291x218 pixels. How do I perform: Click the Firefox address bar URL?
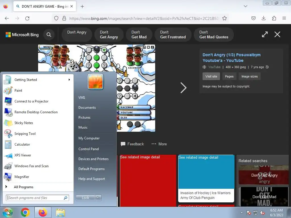pos(144,18)
